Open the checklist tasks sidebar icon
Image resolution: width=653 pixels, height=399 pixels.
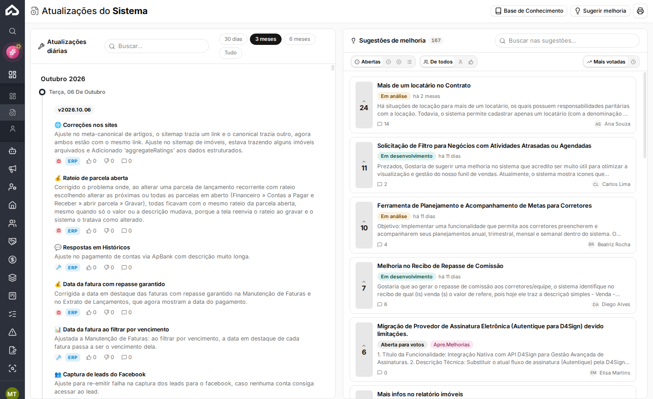coord(12,314)
